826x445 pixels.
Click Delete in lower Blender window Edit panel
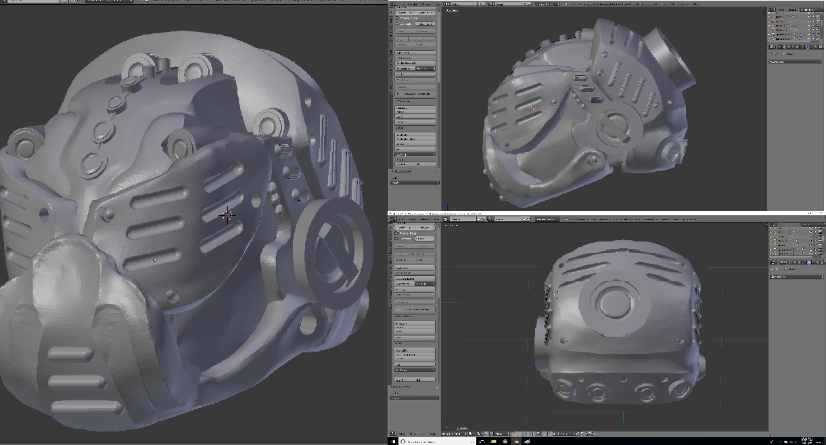point(415,358)
